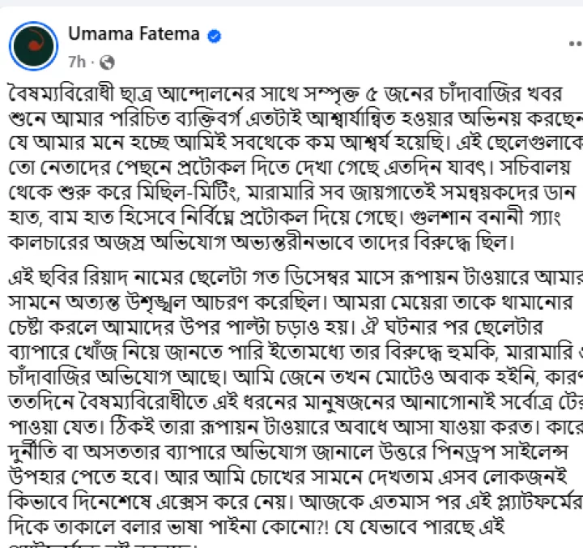Click the word "অভ্যন্তরীনভাবে" in the first paragraph
This screenshot has height=548, width=583.
pyautogui.click(x=292, y=243)
